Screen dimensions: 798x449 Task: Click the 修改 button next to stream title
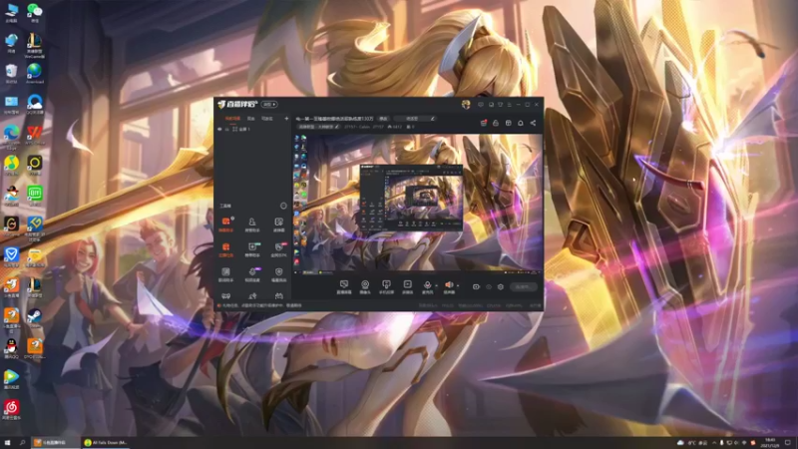[383, 119]
